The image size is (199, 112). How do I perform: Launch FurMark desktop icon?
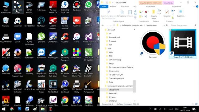point(6,101)
